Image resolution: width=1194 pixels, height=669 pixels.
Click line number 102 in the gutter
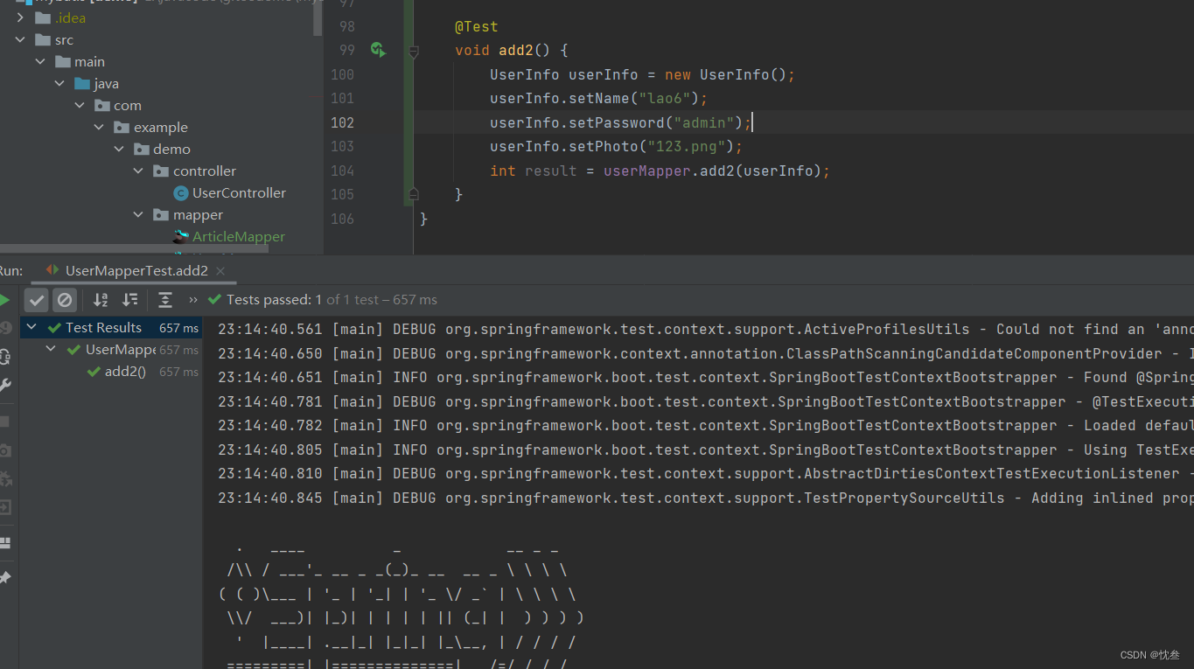tap(343, 122)
